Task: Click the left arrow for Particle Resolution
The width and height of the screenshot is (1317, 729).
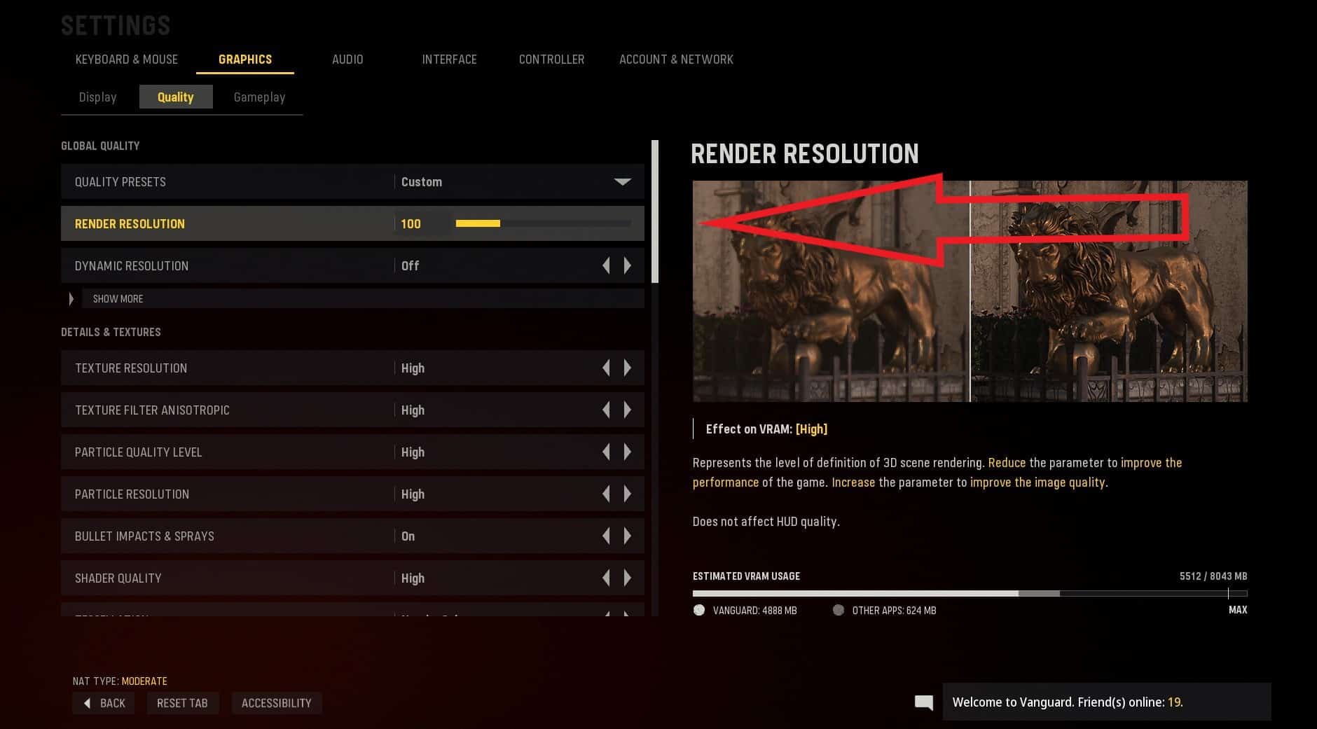Action: 607,494
